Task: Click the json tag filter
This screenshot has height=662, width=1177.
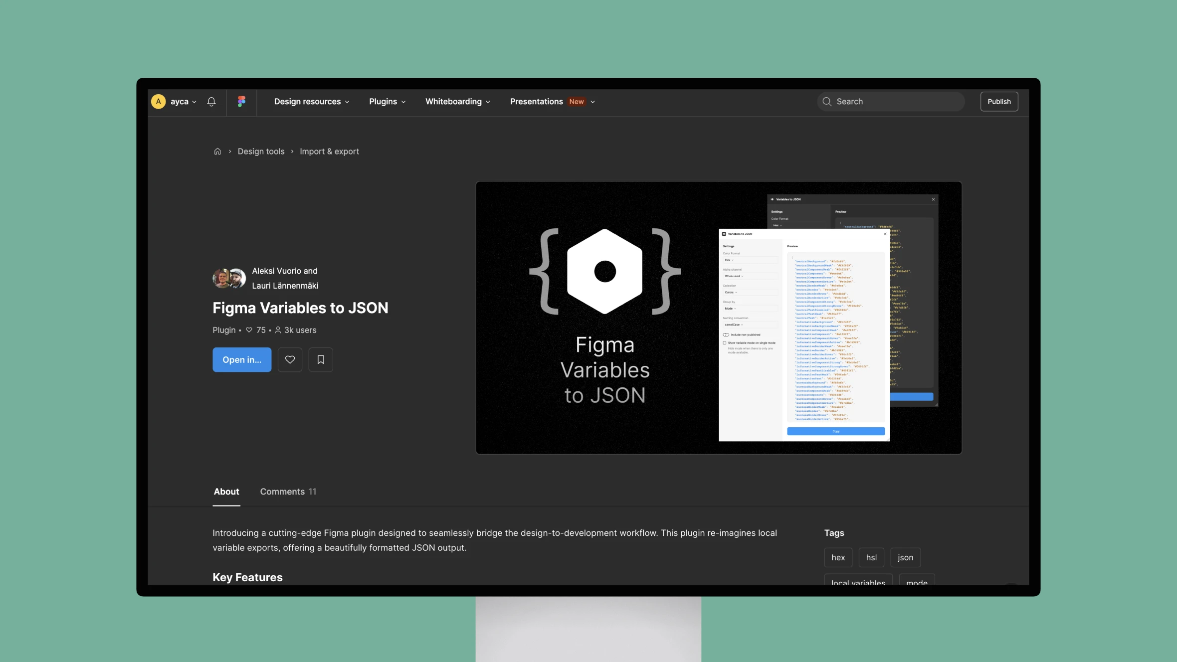Action: point(905,558)
